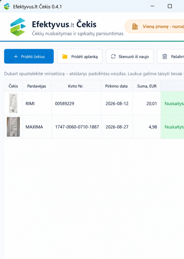Open the RIMI receipt thumbnail
The image size is (184, 259).
[13, 103]
